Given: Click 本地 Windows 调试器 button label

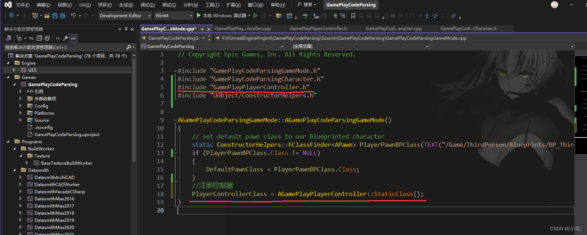Looking at the screenshot, I should tap(224, 16).
